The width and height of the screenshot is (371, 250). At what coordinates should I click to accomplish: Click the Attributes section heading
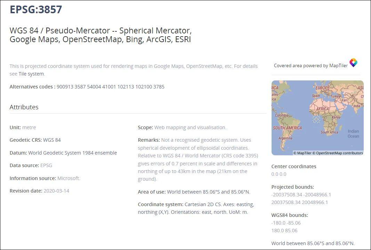(x=24, y=107)
